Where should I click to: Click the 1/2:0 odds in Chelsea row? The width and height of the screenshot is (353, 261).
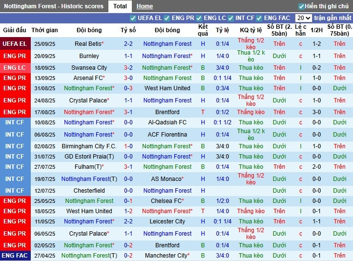pos(223,201)
